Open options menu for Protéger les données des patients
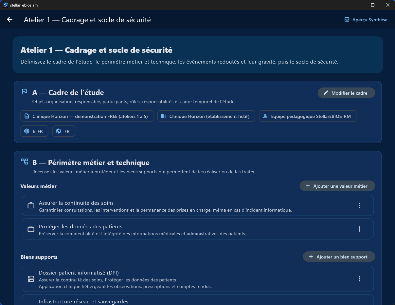395x305 pixels. [359, 229]
